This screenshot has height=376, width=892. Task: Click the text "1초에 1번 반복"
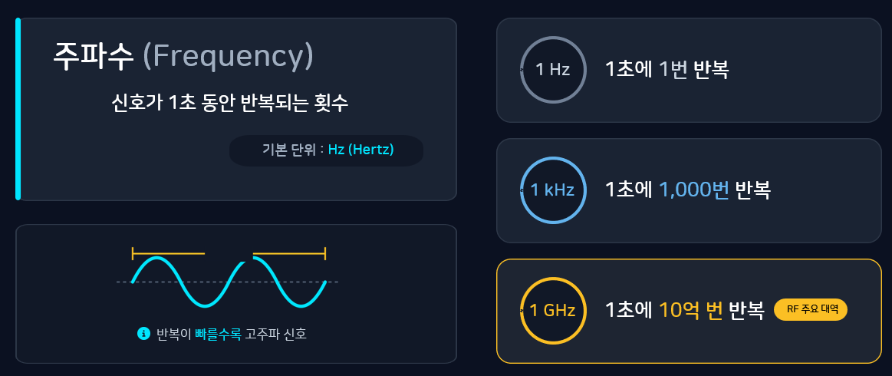point(667,70)
